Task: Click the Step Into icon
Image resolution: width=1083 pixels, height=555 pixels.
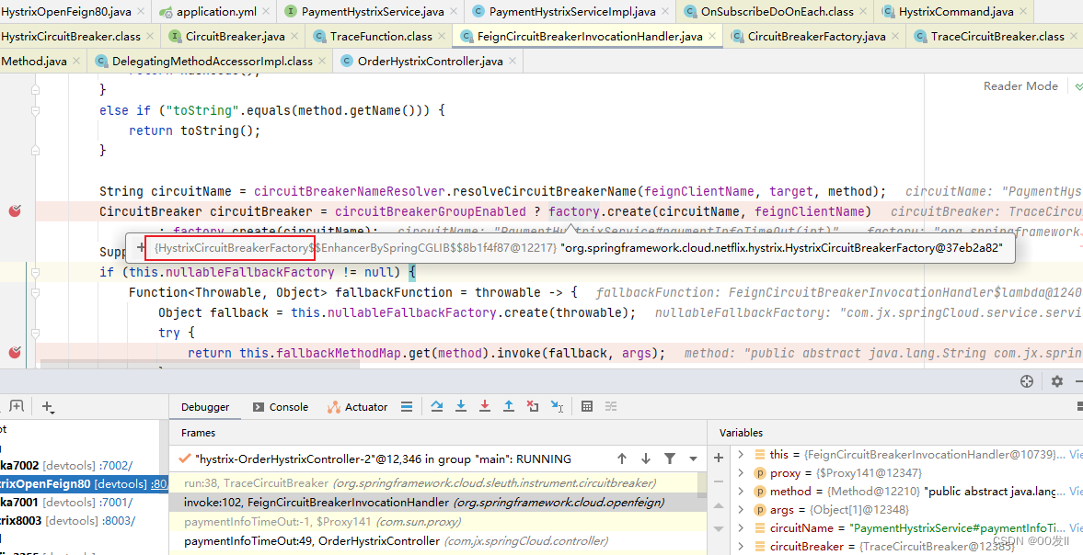Action: tap(461, 406)
